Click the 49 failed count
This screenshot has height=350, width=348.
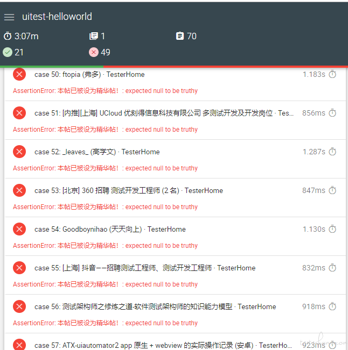[106, 53]
